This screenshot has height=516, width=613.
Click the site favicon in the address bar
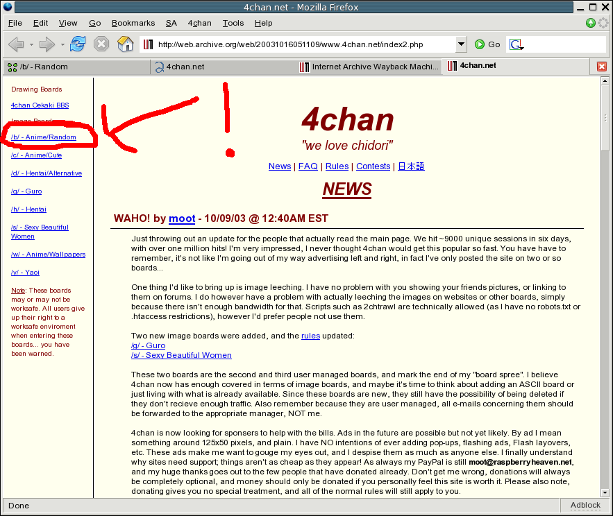point(148,44)
